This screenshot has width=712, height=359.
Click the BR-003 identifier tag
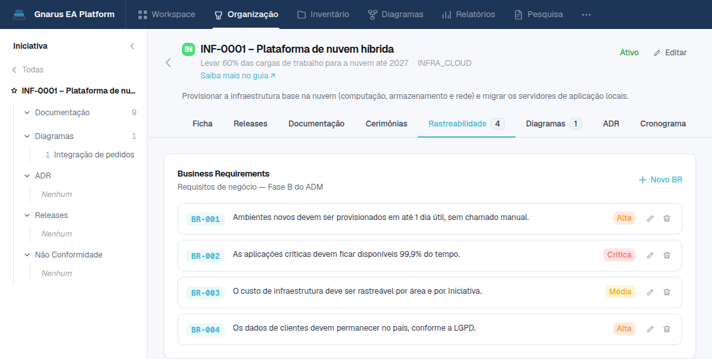(x=205, y=293)
